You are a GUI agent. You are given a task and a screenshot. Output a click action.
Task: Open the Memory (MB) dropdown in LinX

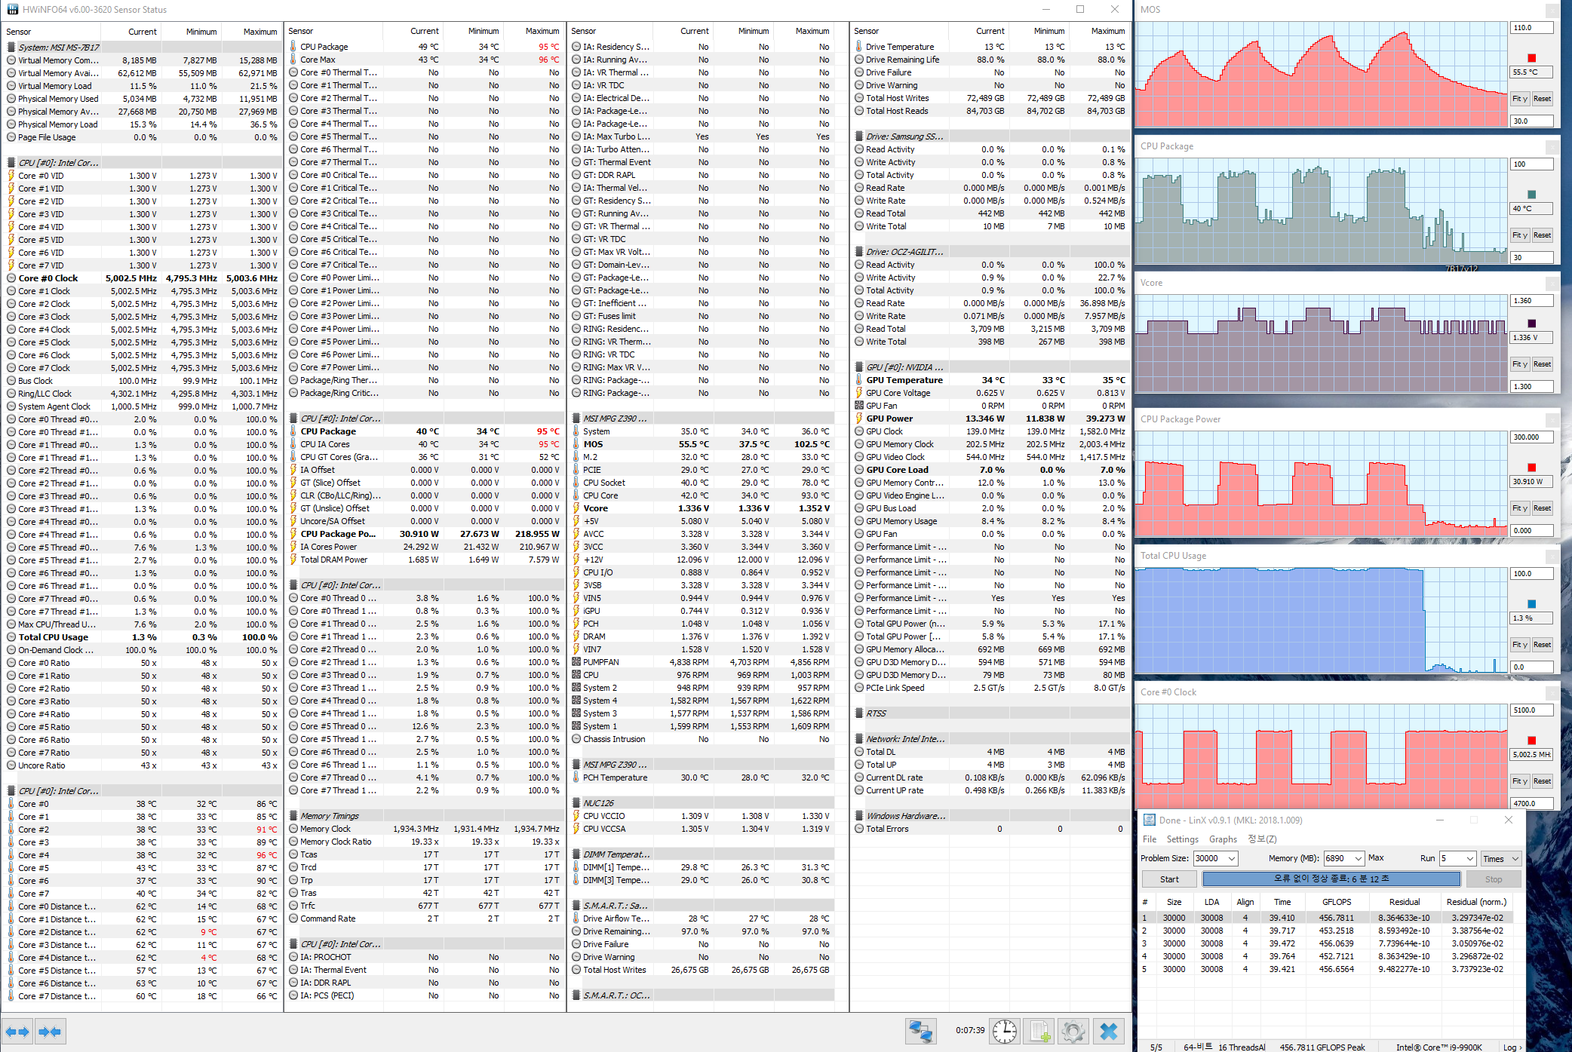point(1358,858)
